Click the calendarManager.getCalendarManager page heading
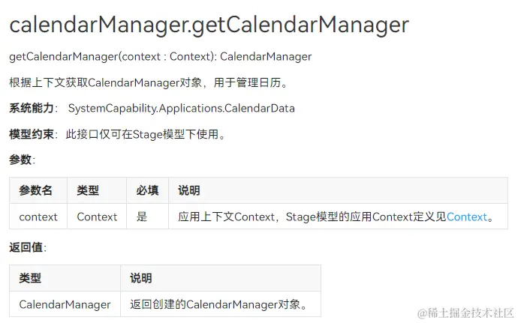 click(x=209, y=25)
